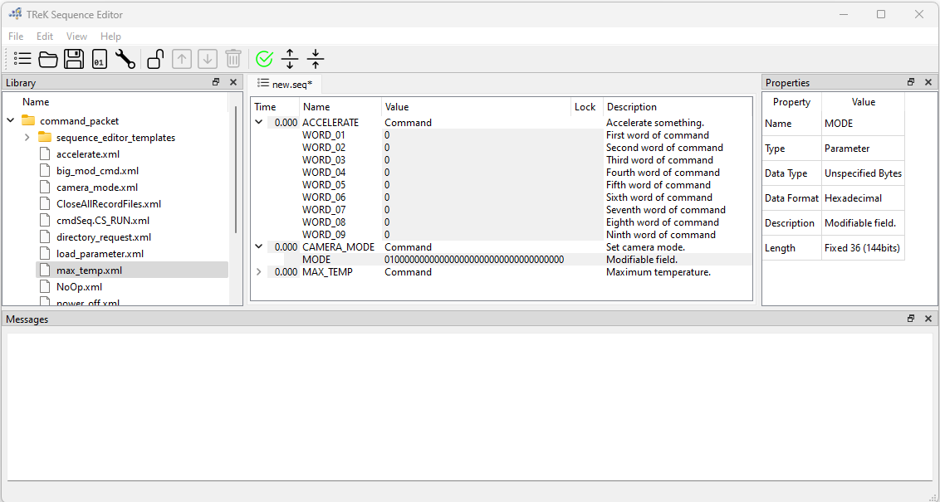This screenshot has height=502, width=940.
Task: Click the MODE hexadecimal value field
Action: tap(474, 260)
